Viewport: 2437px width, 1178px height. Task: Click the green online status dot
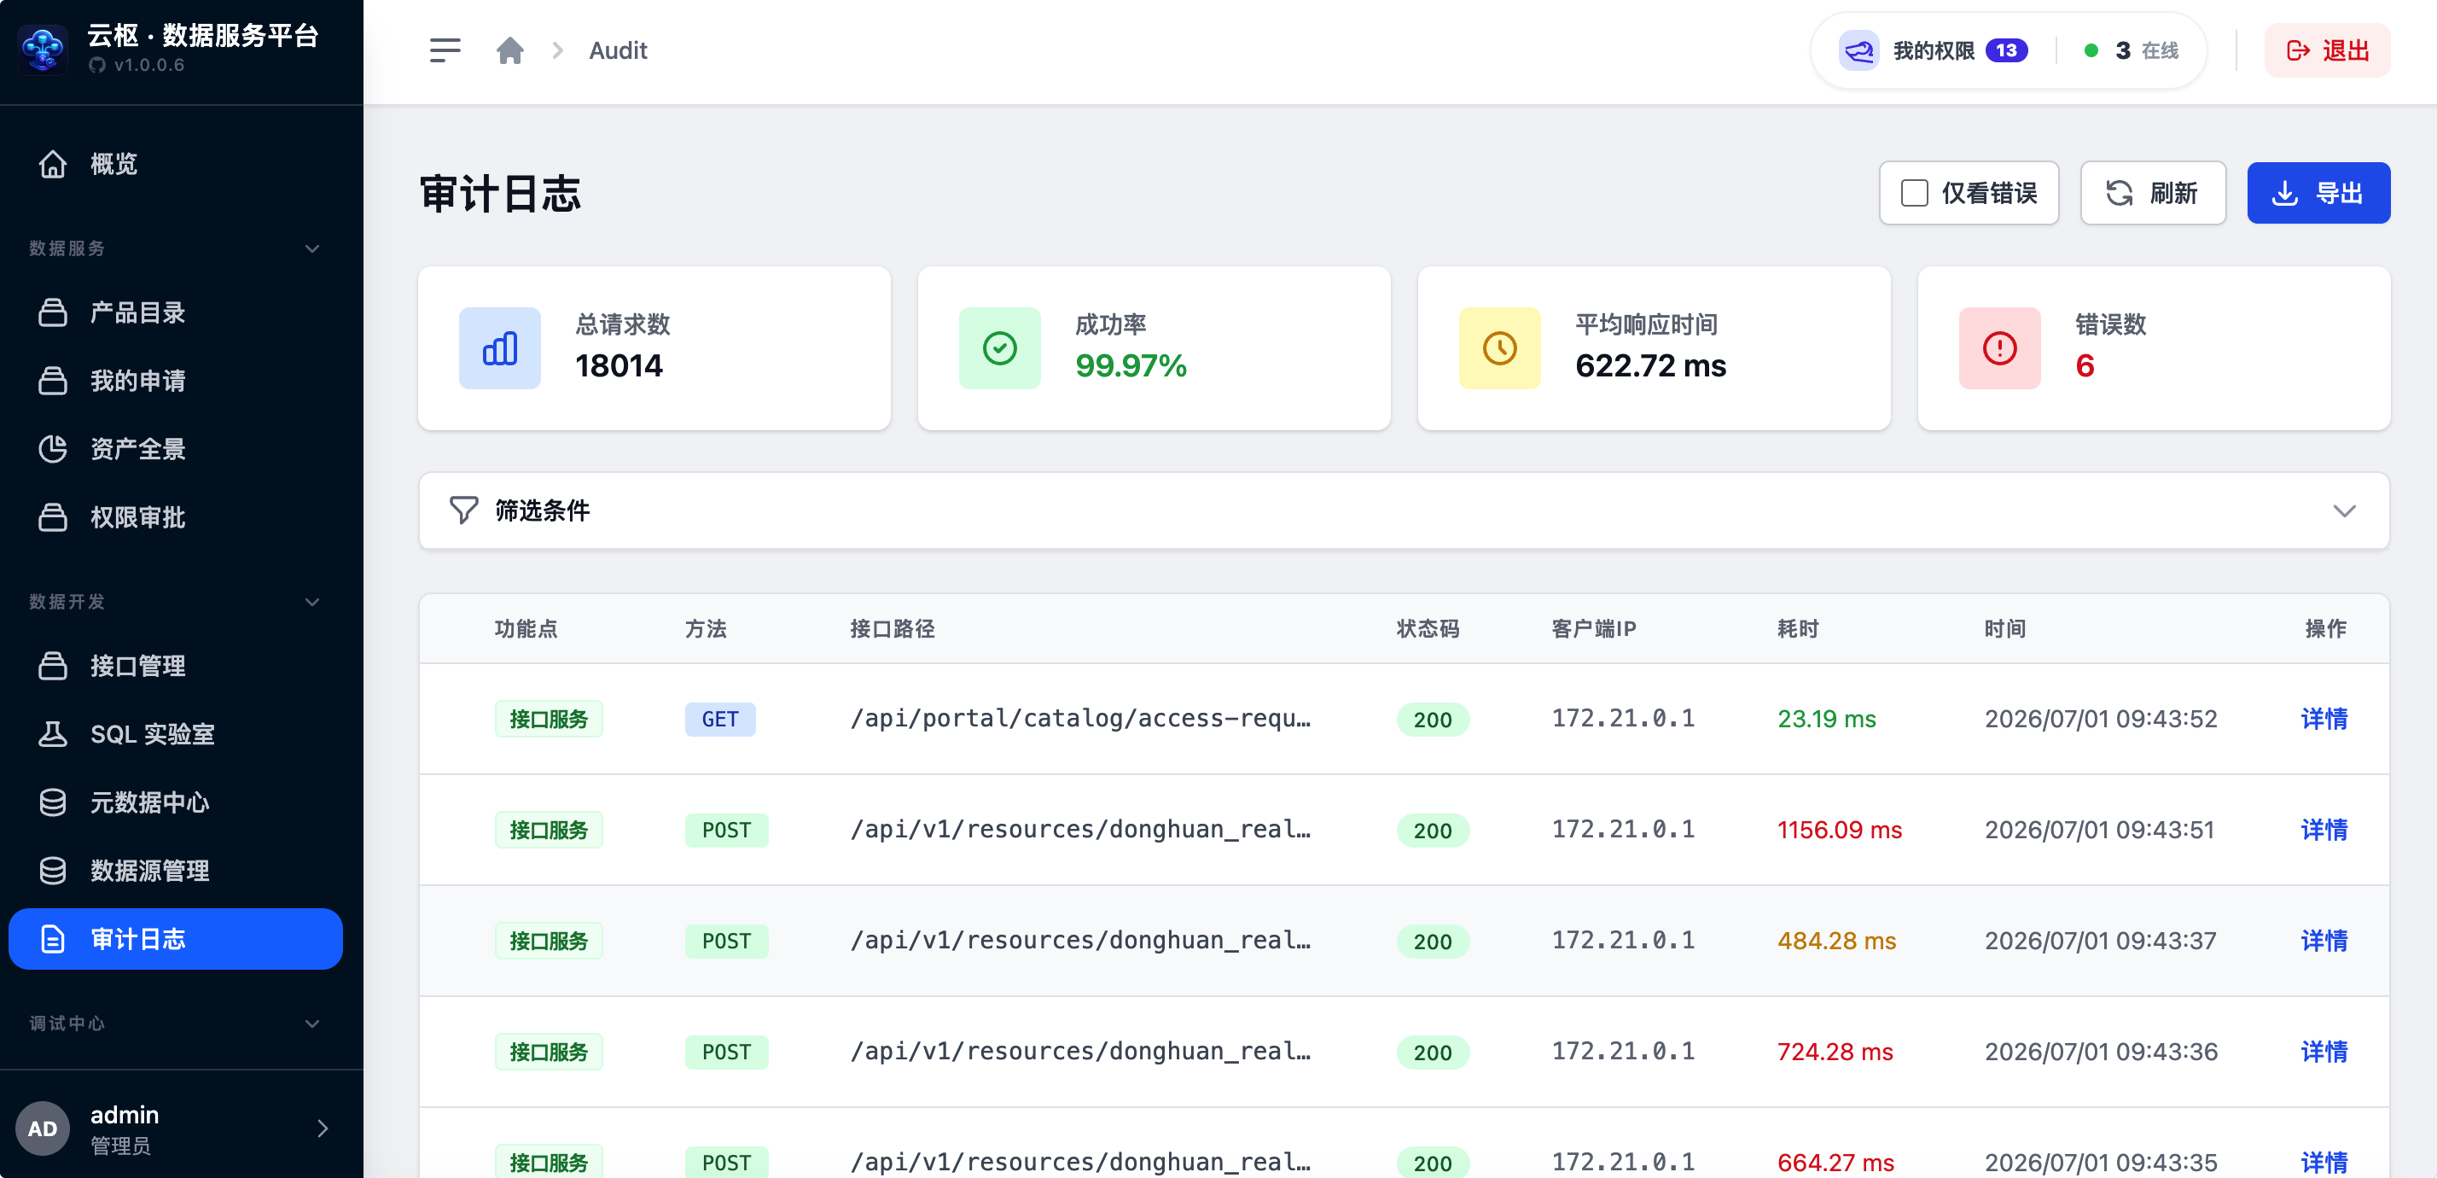coord(2091,50)
